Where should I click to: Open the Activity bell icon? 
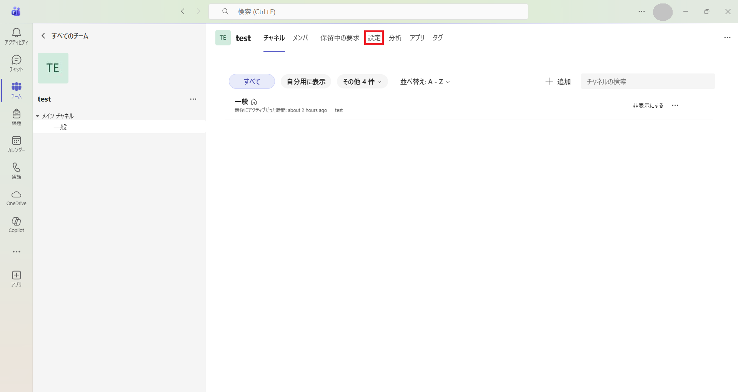coord(16,36)
